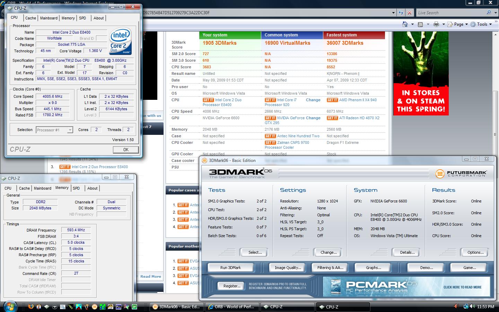The width and height of the screenshot is (499, 312).
Task: Switch to 3DMark06 Basic Edition taskbar button
Action: 176,307
